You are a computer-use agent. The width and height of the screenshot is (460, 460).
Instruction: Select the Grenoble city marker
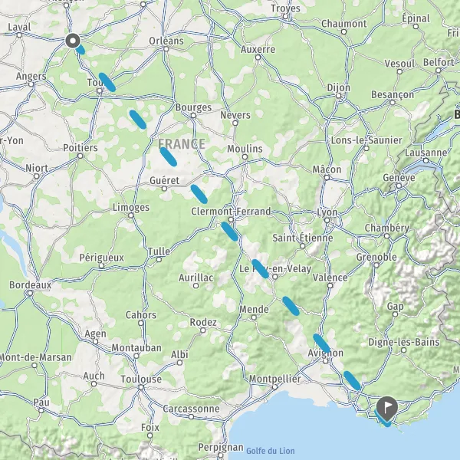376,265
